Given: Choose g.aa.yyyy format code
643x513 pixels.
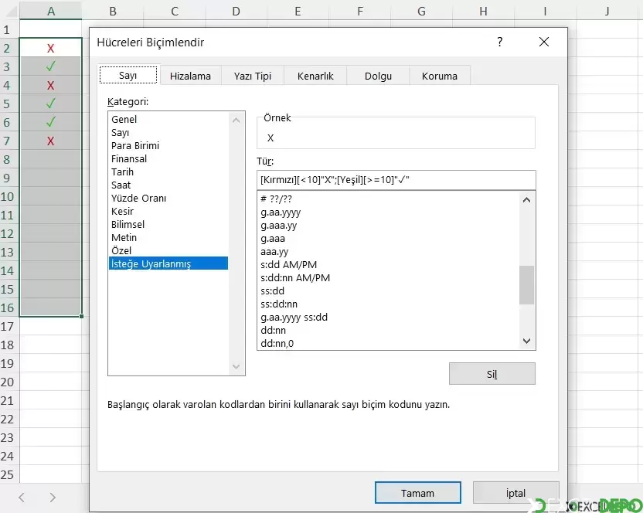Looking at the screenshot, I should tap(388, 212).
